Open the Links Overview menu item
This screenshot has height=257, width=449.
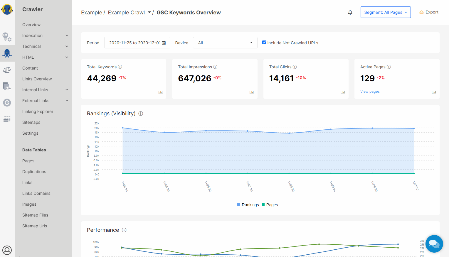click(37, 79)
